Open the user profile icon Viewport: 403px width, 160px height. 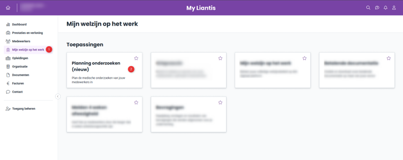click(x=394, y=8)
